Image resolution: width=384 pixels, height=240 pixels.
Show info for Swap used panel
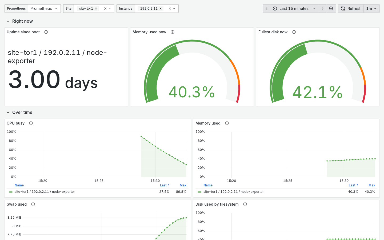pos(33,204)
